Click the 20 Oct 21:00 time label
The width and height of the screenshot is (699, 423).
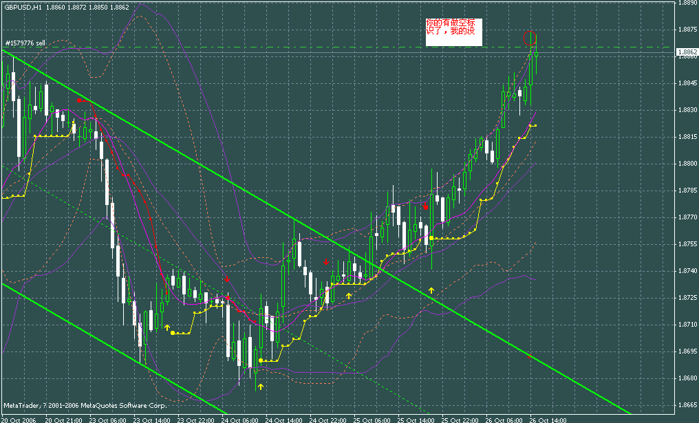tap(63, 420)
